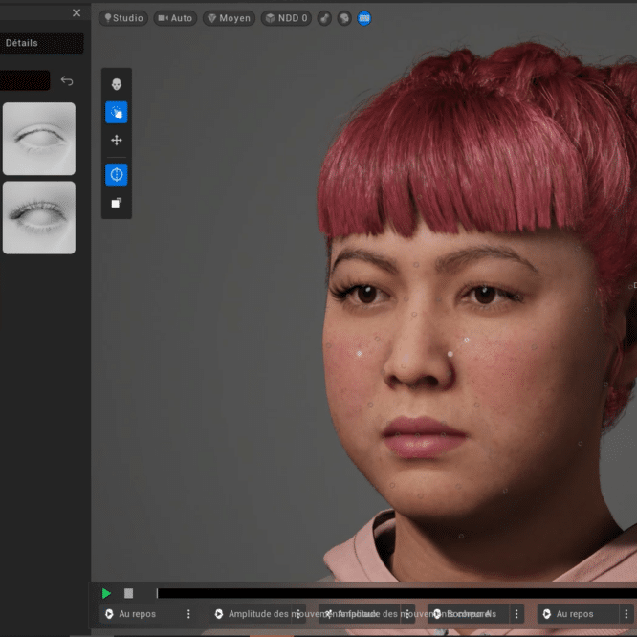Click the undo arrow next to the dark field

click(67, 80)
